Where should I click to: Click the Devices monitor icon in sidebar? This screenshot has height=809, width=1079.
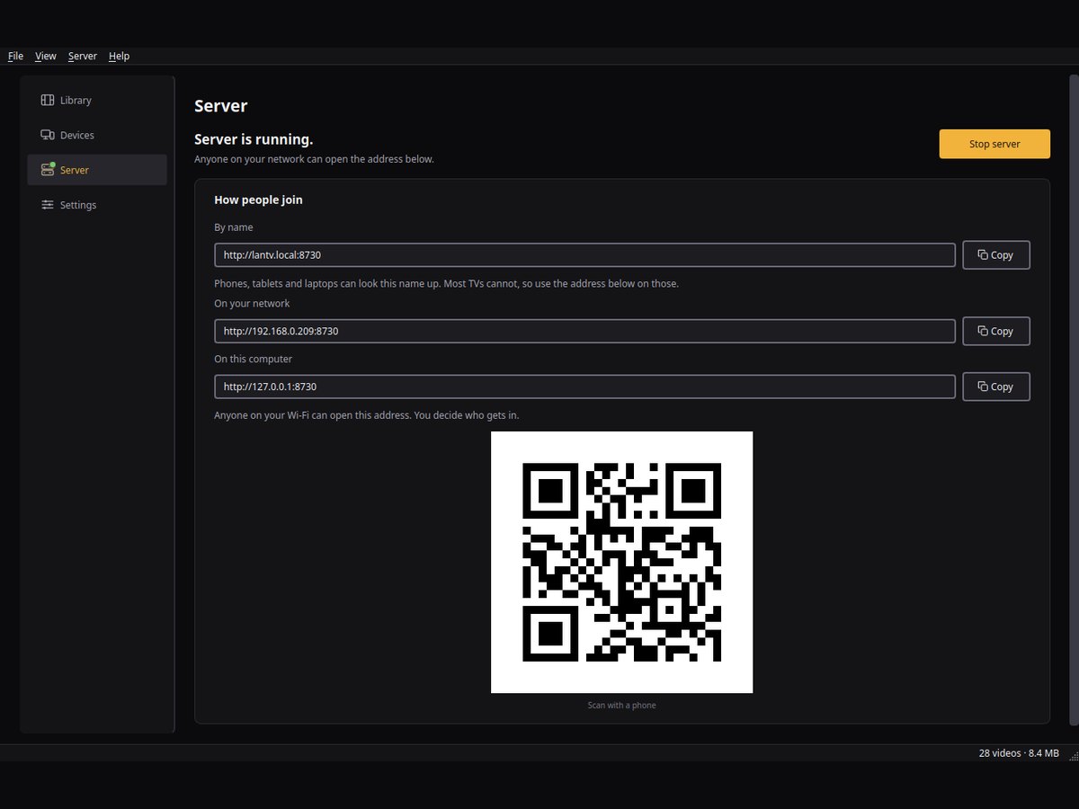[x=48, y=135]
